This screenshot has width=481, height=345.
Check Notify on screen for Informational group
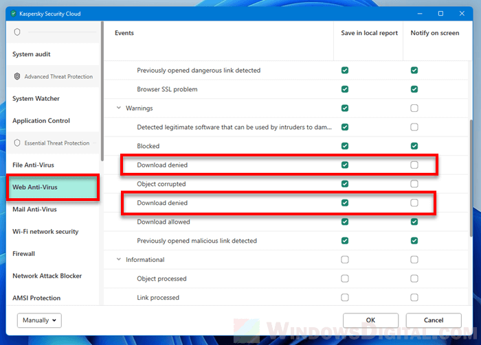coord(414,259)
